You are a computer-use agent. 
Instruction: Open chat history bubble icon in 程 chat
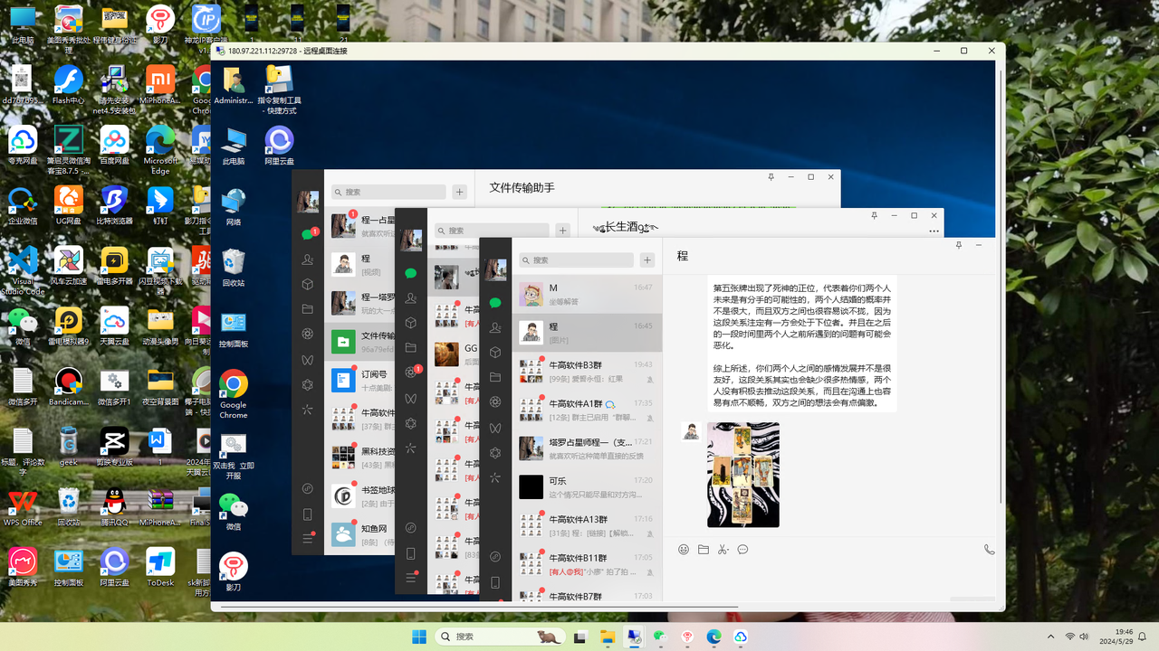point(742,550)
